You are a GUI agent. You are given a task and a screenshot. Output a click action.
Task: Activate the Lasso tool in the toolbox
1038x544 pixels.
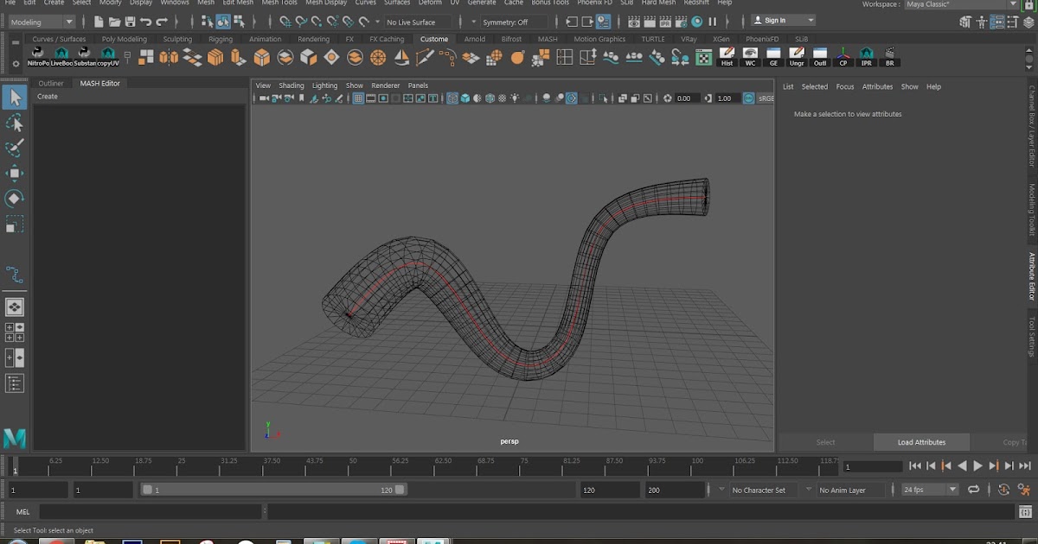(x=14, y=123)
